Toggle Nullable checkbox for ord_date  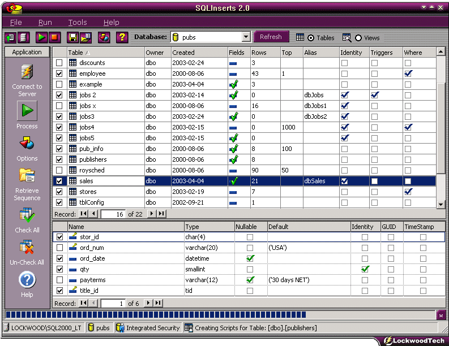coord(250,258)
